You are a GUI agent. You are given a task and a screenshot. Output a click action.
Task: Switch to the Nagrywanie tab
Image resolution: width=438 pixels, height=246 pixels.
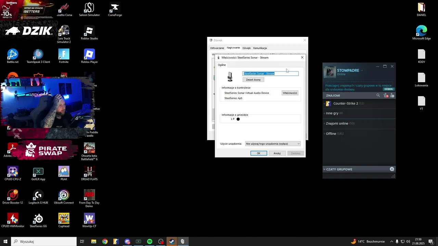click(x=233, y=48)
